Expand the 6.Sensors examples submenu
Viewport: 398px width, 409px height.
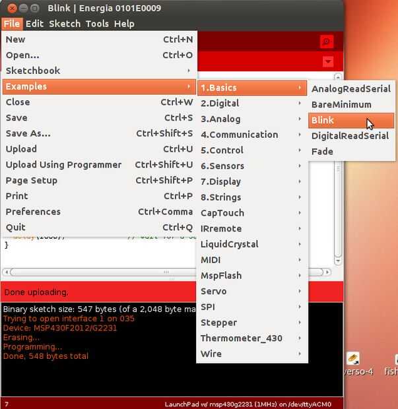click(252, 166)
